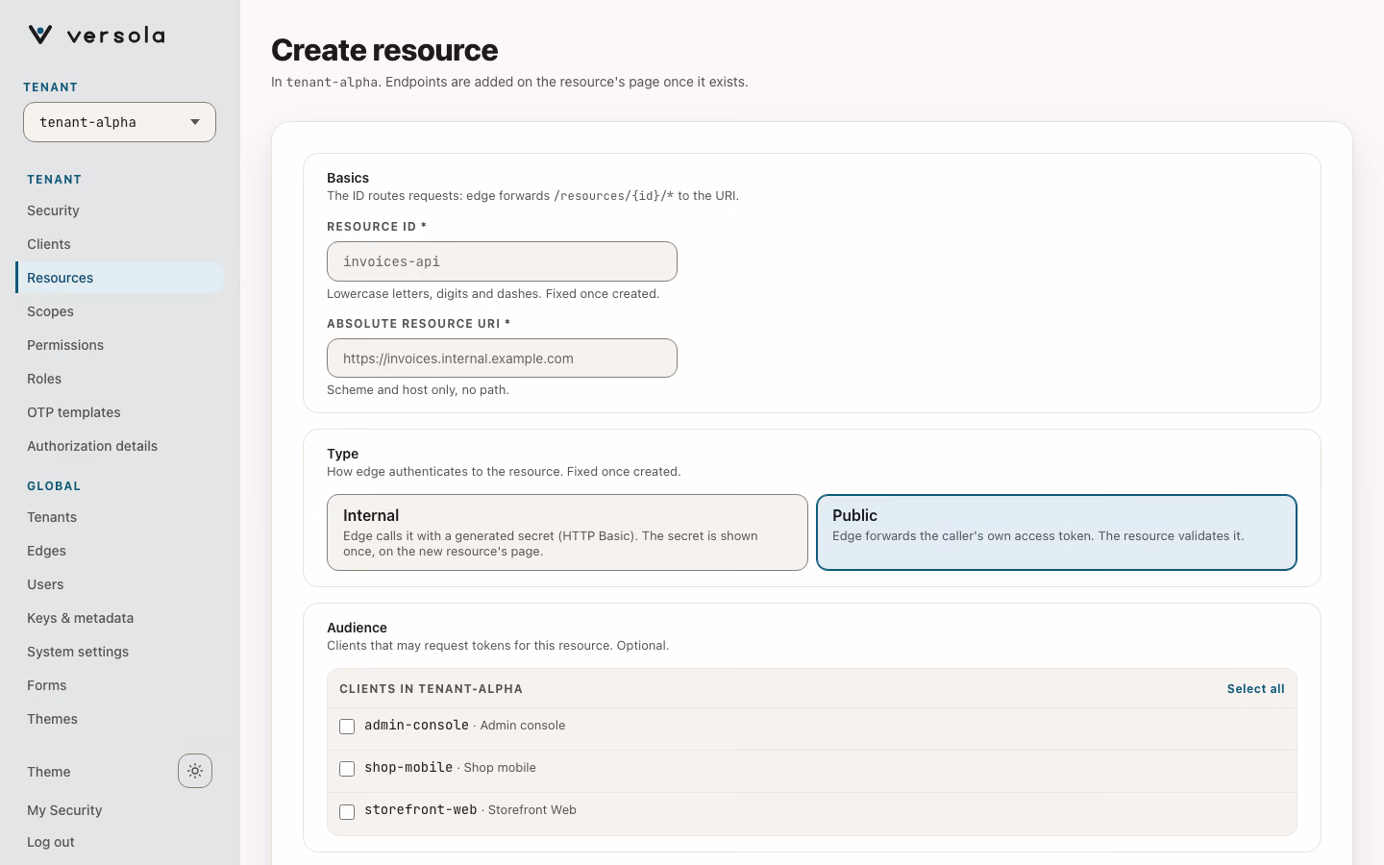Check the storefront-web client checkbox
This screenshot has width=1384, height=865.
(x=347, y=812)
